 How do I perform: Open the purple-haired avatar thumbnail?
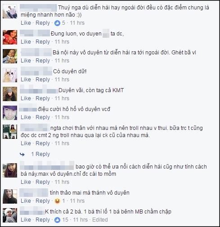[10, 113]
